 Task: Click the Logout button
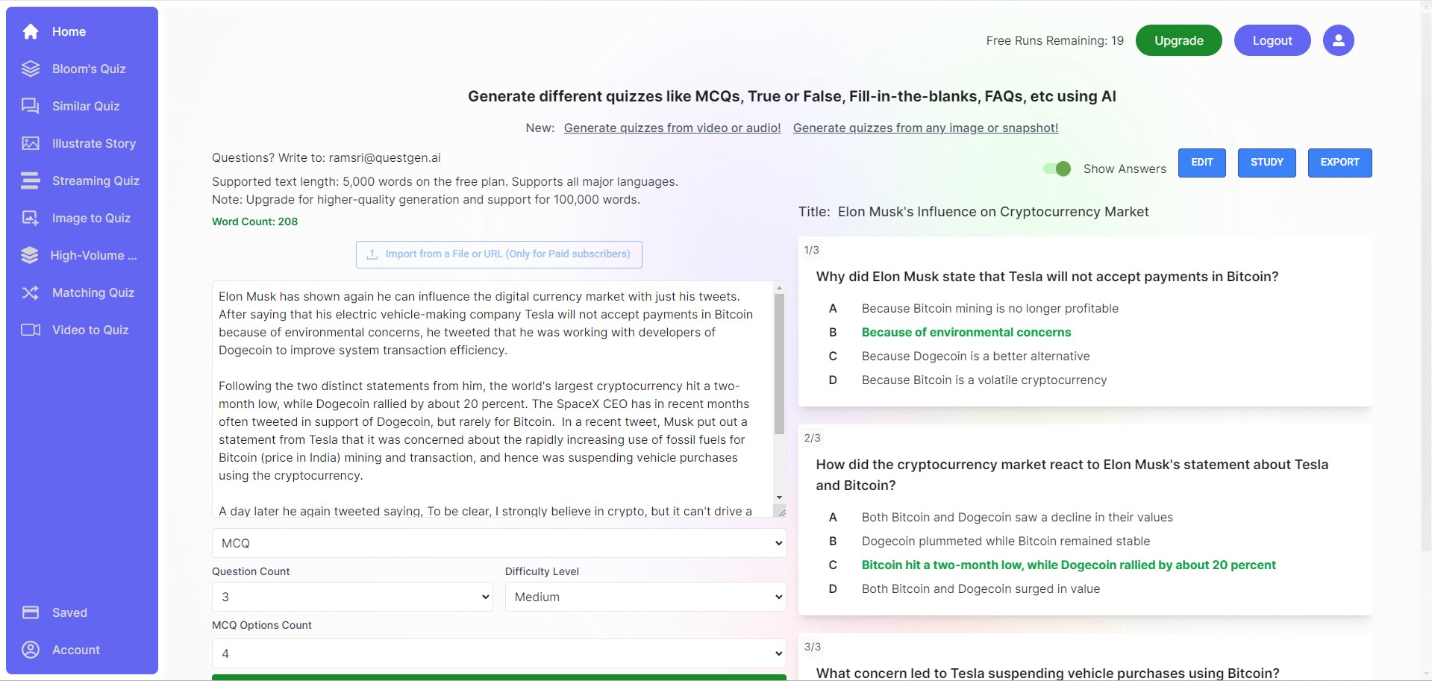pos(1272,40)
